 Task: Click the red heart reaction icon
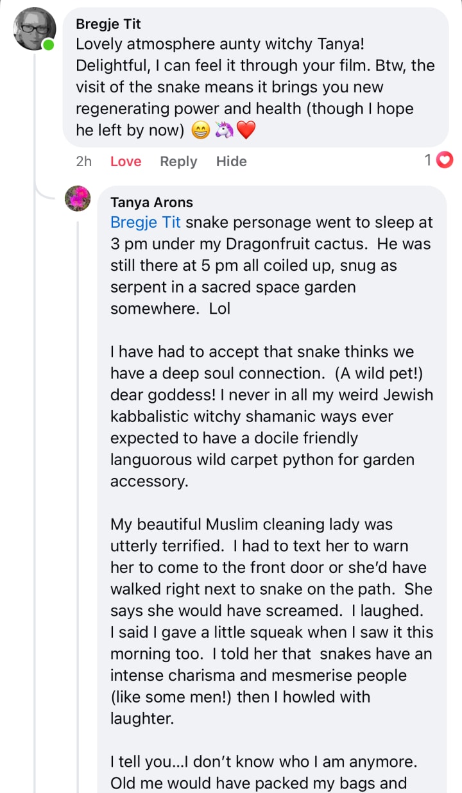point(445,160)
